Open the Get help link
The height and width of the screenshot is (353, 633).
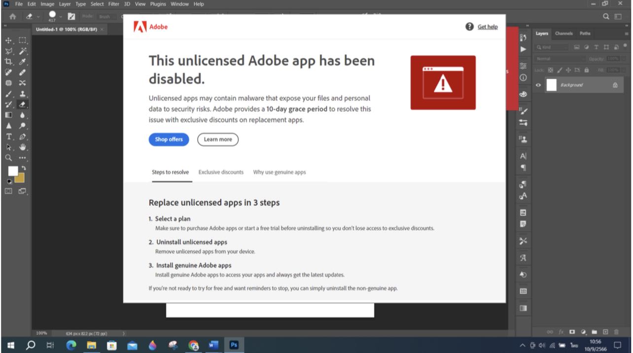(488, 27)
